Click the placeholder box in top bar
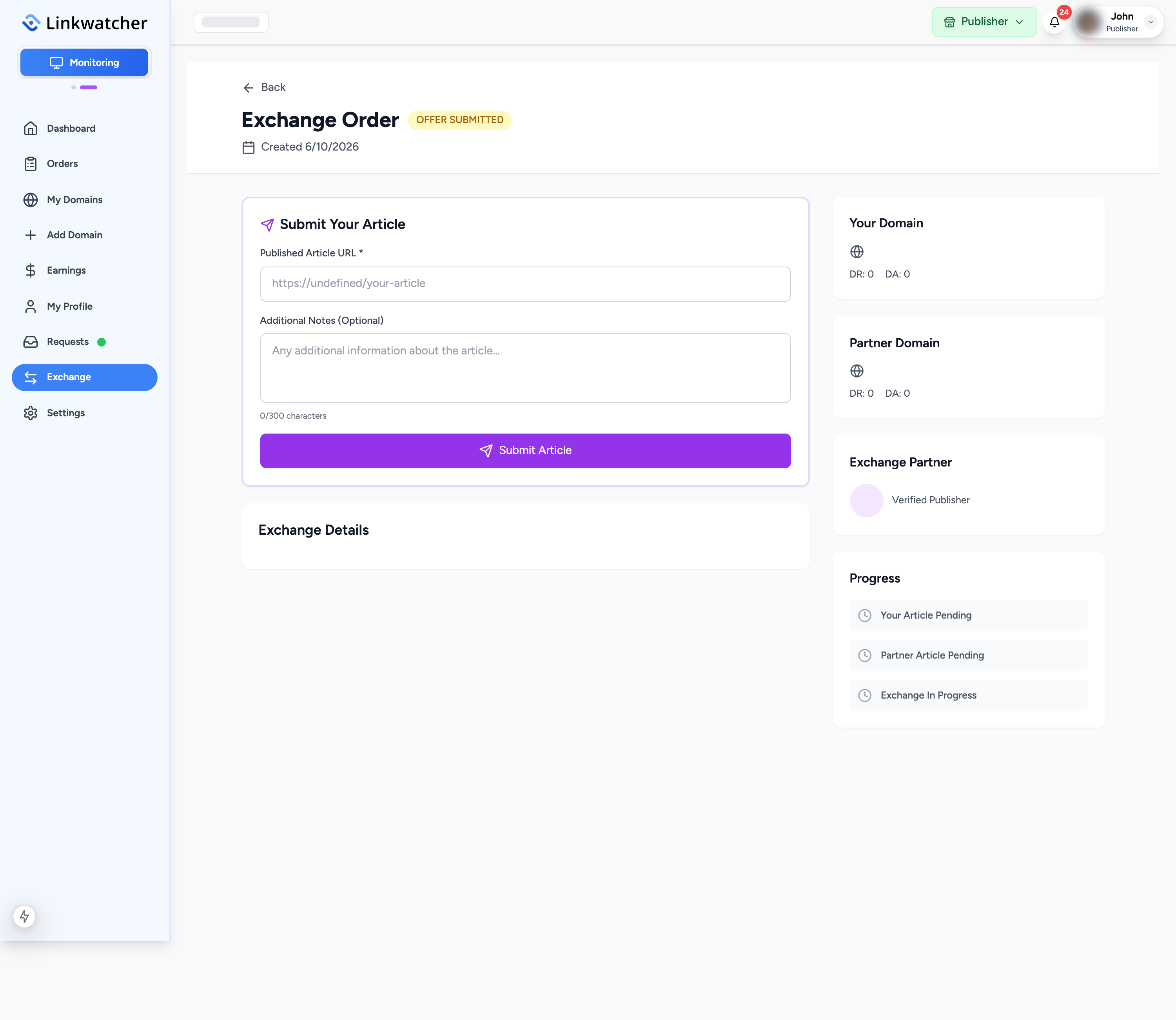This screenshot has width=1176, height=1020. 231,22
